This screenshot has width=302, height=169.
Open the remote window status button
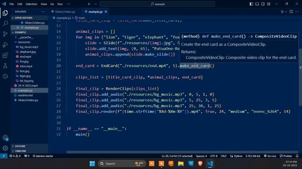click(4, 156)
